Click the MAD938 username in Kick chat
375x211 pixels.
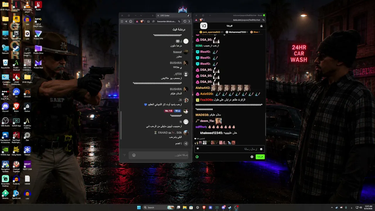tap(202, 115)
